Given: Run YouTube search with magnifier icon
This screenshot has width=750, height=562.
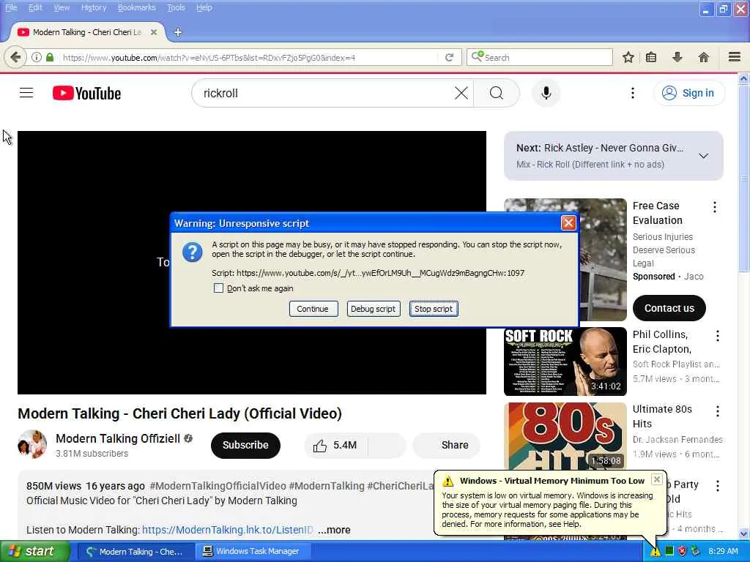Looking at the screenshot, I should [497, 93].
